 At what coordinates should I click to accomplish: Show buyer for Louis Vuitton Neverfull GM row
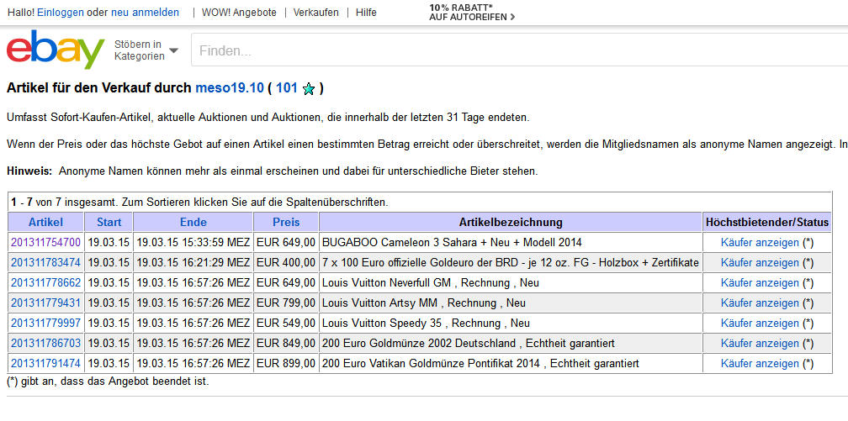(760, 282)
